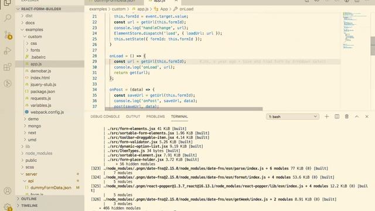Click 'return get(url);' code line
Viewport: 375px width, 211px height.
132,73
